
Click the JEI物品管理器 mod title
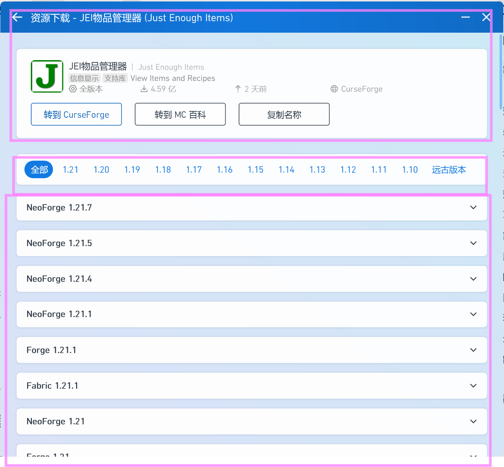pyautogui.click(x=98, y=66)
